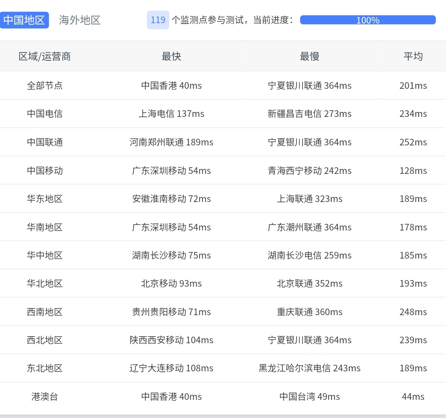The width and height of the screenshot is (446, 418).
Task: Click the 中国移动 row
Action: [45, 170]
